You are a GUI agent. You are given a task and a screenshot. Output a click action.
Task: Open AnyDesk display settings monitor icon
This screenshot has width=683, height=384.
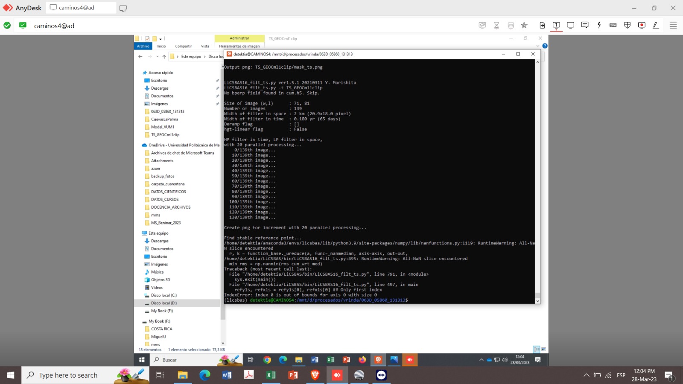[x=570, y=25]
